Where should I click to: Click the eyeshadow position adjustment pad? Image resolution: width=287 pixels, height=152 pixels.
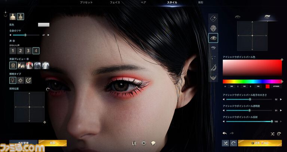click(252, 36)
